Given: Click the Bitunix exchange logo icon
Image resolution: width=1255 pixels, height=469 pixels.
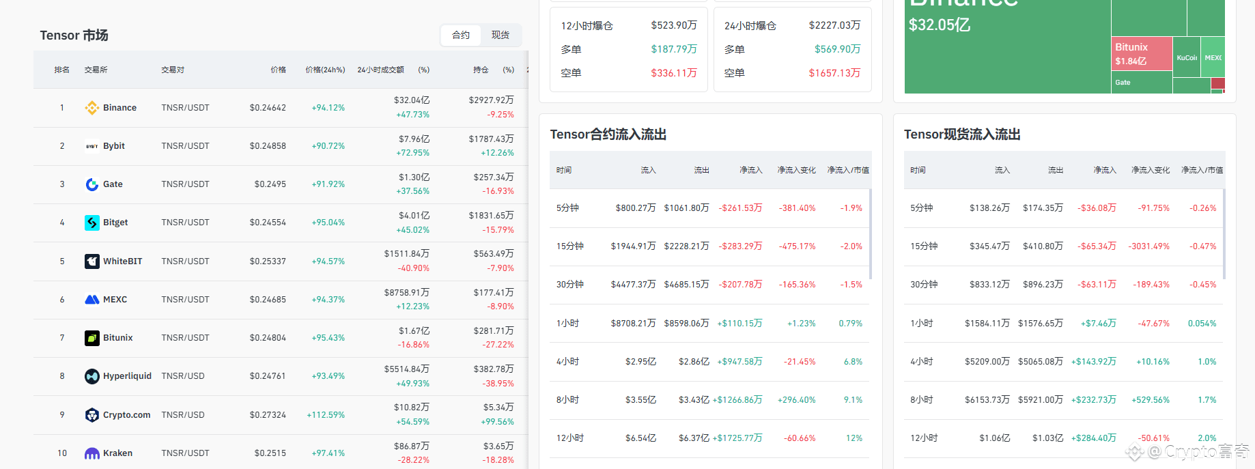Looking at the screenshot, I should coord(91,338).
